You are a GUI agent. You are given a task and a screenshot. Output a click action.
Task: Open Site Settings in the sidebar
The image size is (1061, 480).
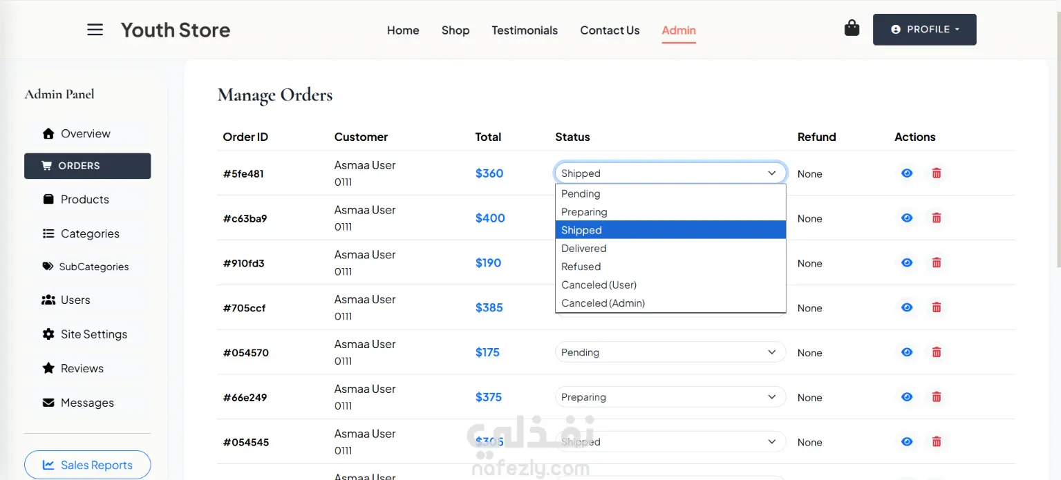click(87, 334)
